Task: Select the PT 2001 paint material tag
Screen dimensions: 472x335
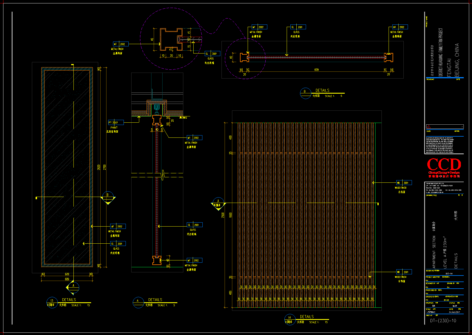Action: pos(116,123)
